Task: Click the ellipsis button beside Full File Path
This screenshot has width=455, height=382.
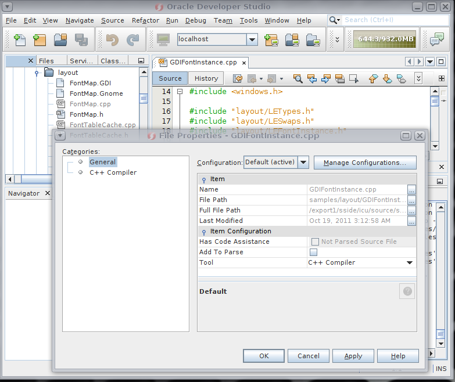Action: (411, 210)
